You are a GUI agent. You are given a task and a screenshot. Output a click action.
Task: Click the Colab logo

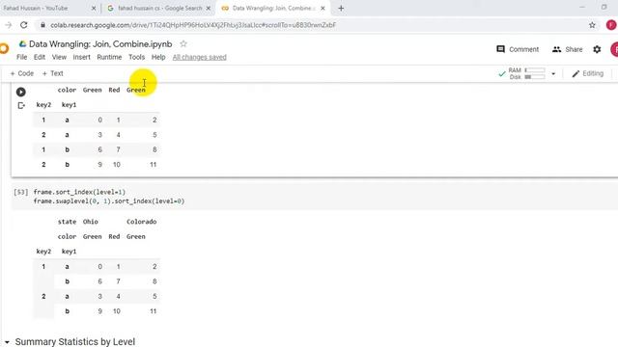(4, 49)
